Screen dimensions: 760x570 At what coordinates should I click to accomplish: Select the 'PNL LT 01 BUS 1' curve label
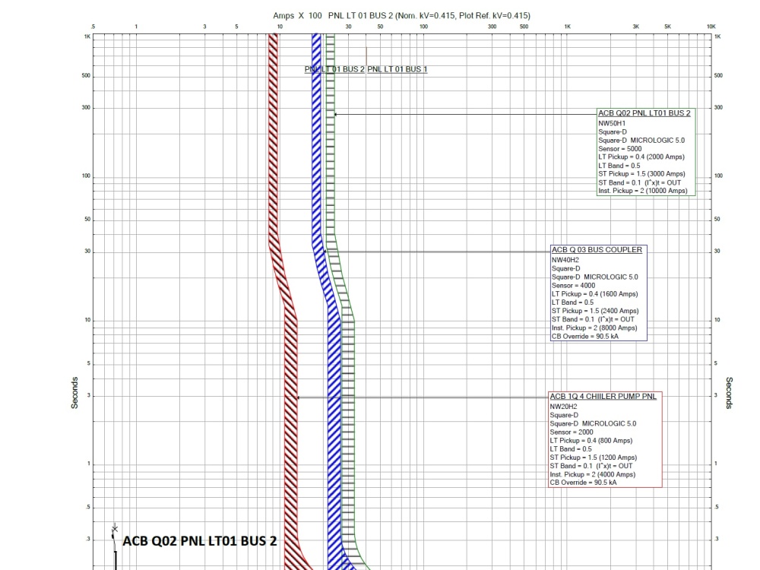pos(397,69)
